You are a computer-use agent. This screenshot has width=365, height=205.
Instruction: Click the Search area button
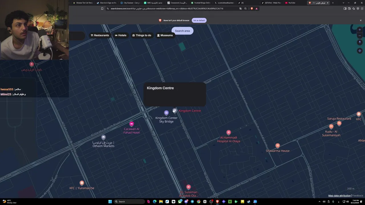click(182, 31)
